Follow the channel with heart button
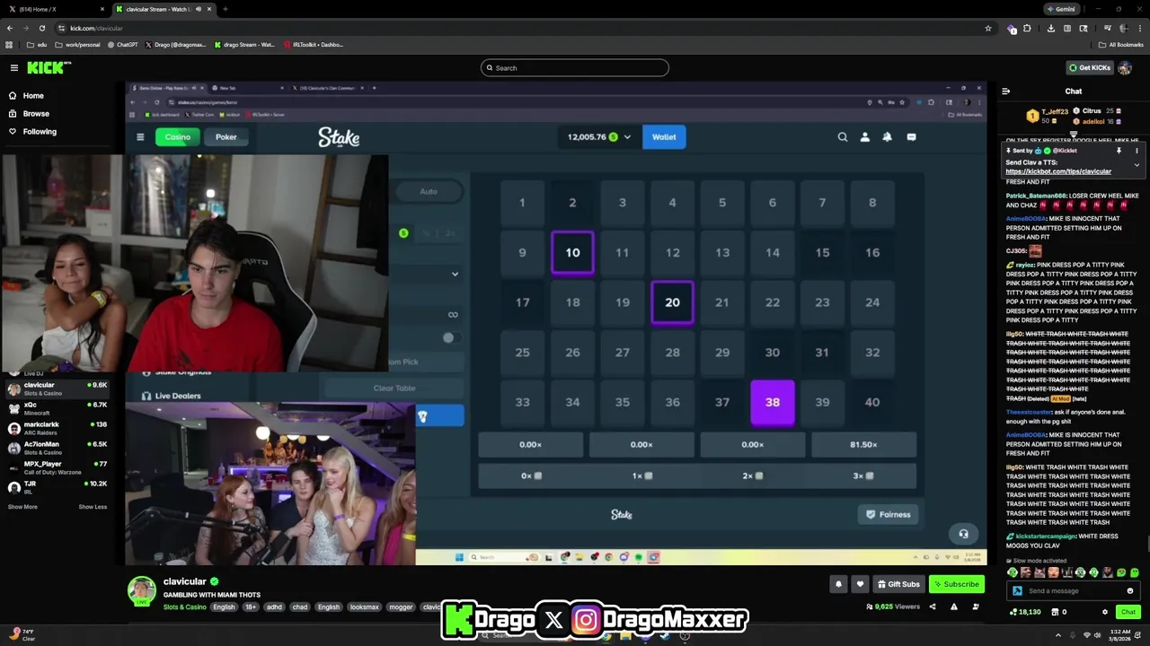 pyautogui.click(x=860, y=584)
